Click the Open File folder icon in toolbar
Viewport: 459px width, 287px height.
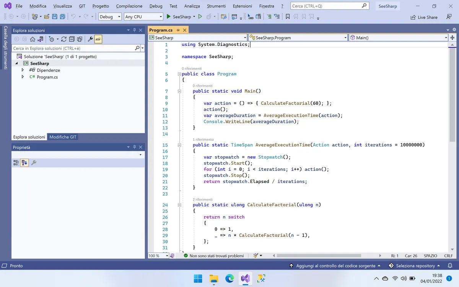pyautogui.click(x=47, y=17)
